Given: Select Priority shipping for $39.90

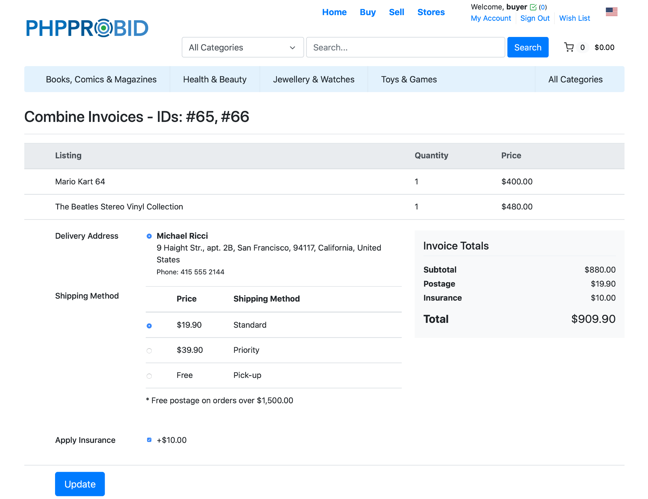Looking at the screenshot, I should (149, 351).
